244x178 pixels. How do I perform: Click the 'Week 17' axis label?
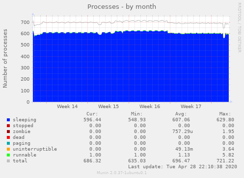(191, 107)
